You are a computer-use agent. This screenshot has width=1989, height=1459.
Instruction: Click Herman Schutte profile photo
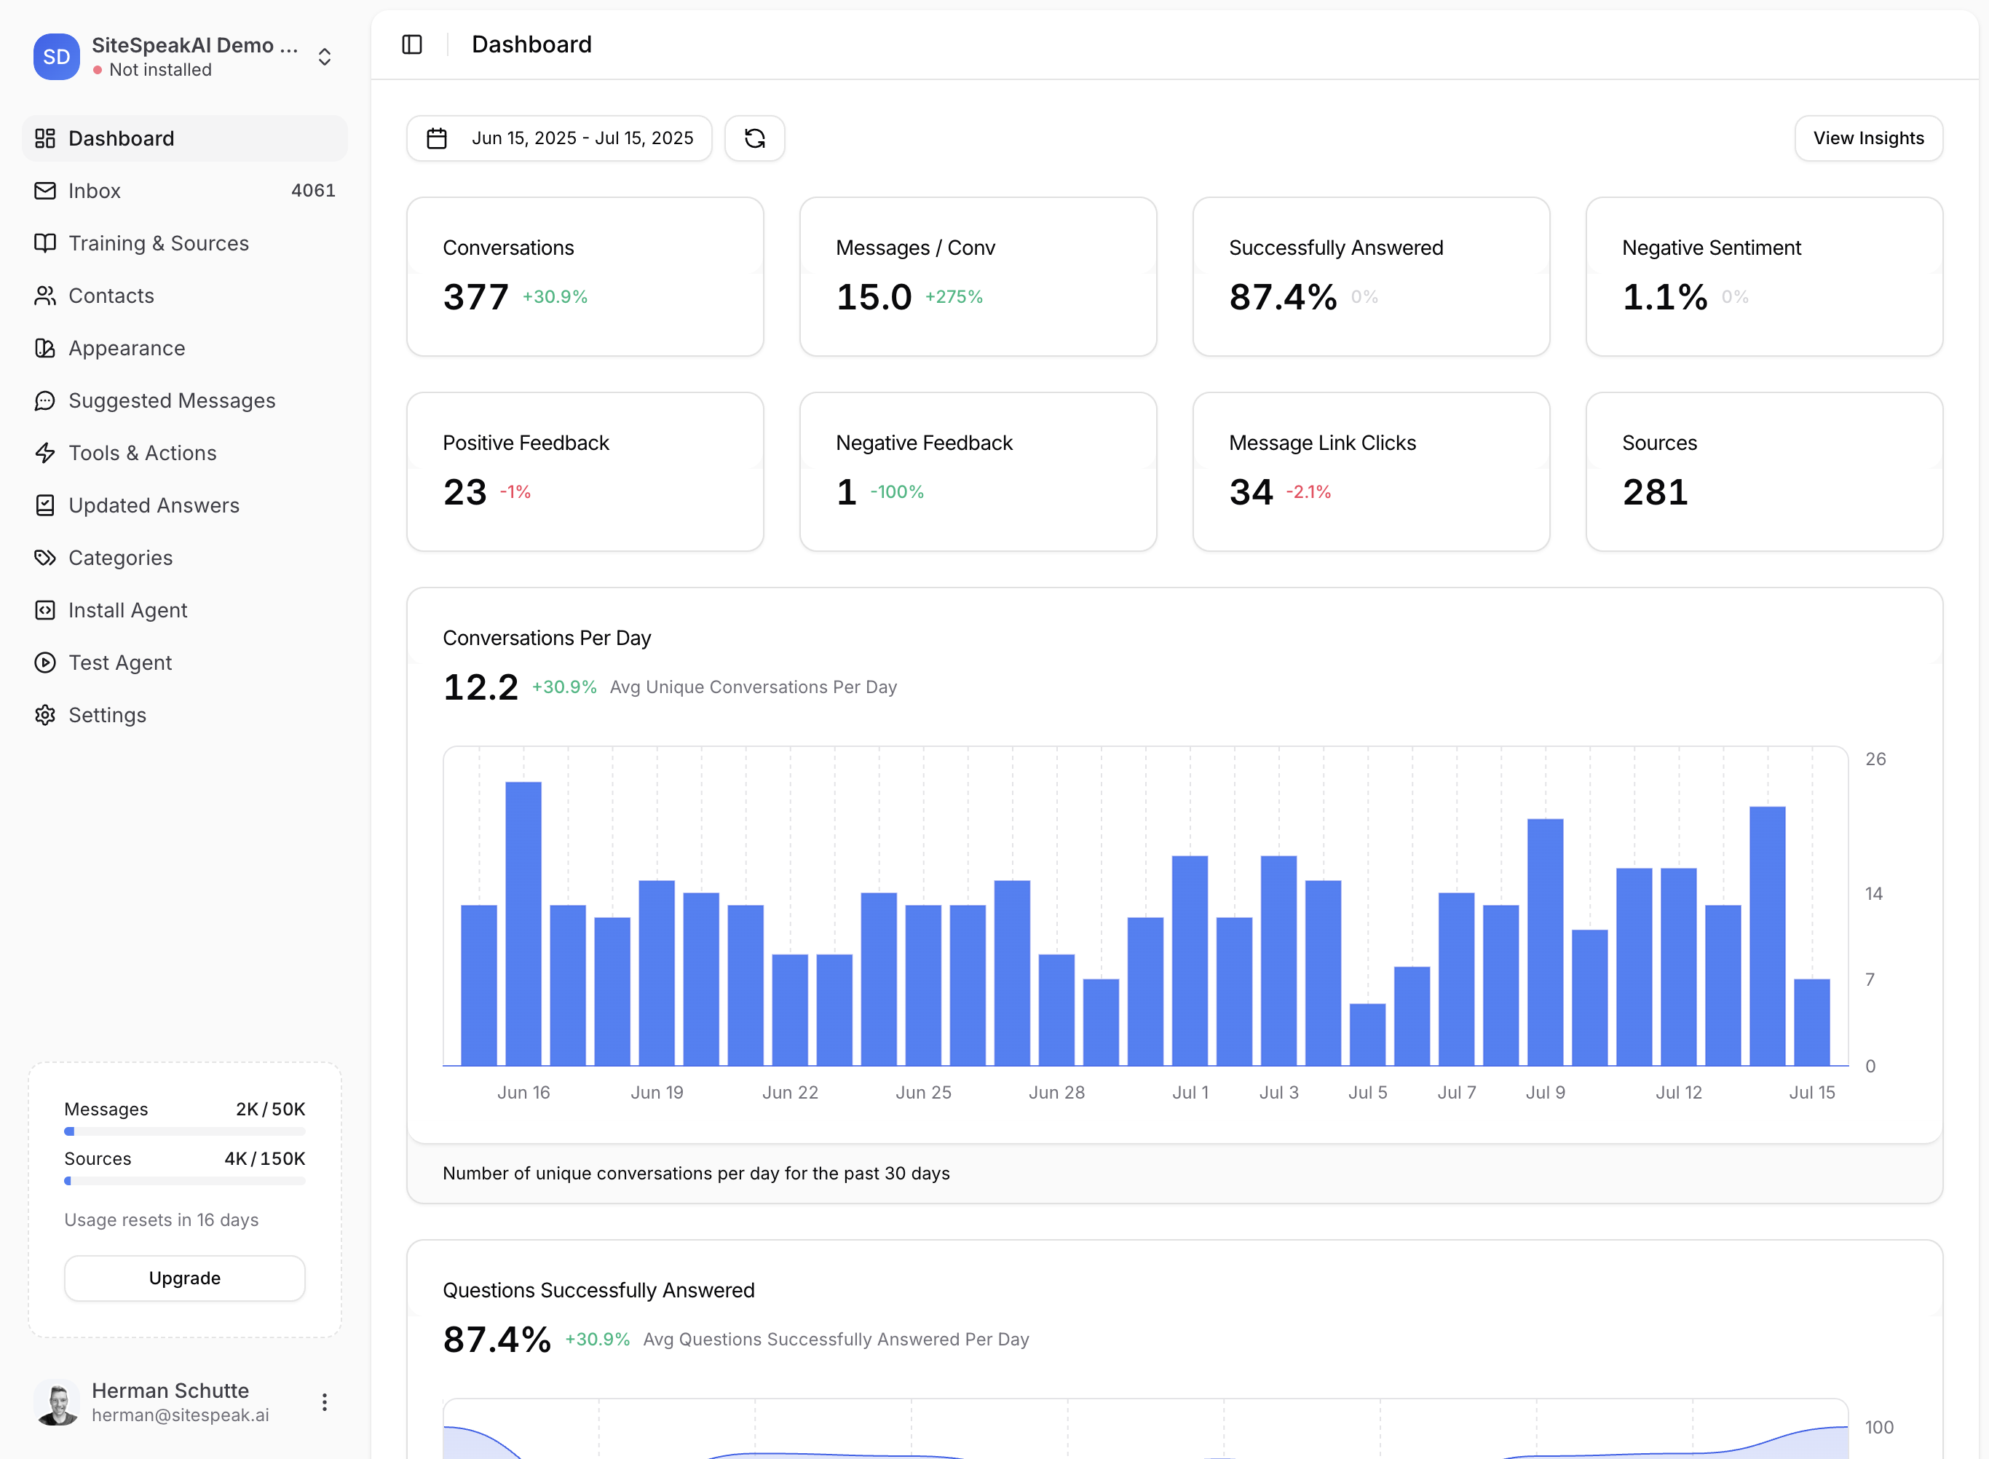[57, 1402]
